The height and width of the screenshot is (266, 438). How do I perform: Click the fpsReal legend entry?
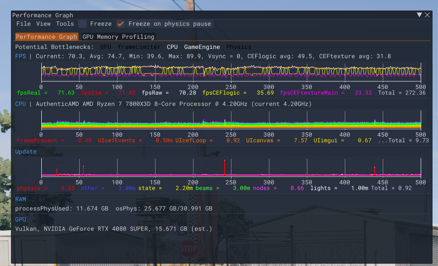(46, 93)
